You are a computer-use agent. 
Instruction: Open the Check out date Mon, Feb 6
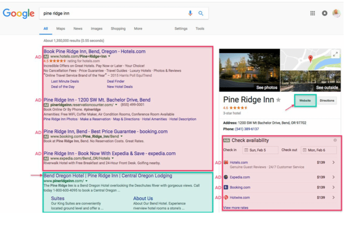click(318, 150)
